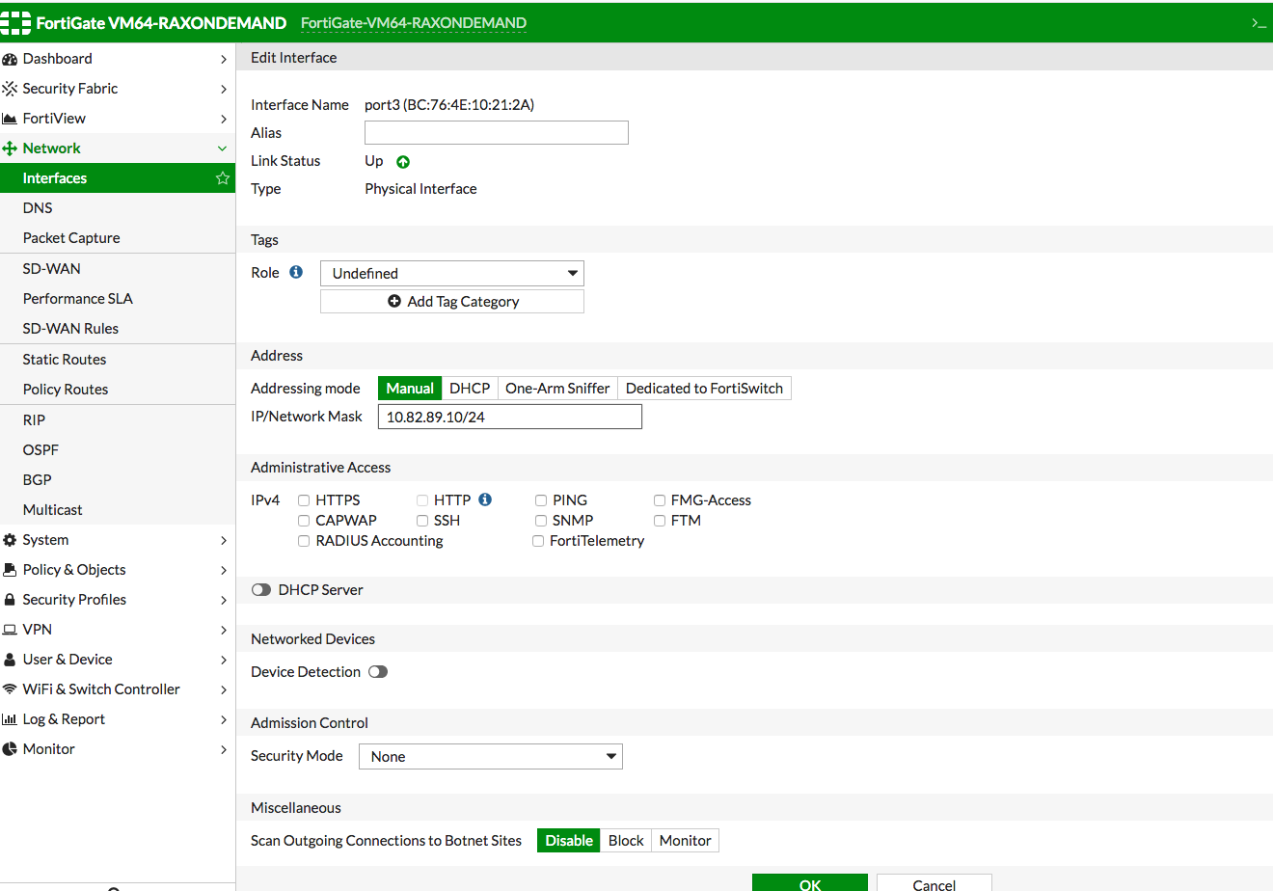Check the FMG-Access checkbox
Image resolution: width=1273 pixels, height=891 pixels.
pyautogui.click(x=660, y=500)
